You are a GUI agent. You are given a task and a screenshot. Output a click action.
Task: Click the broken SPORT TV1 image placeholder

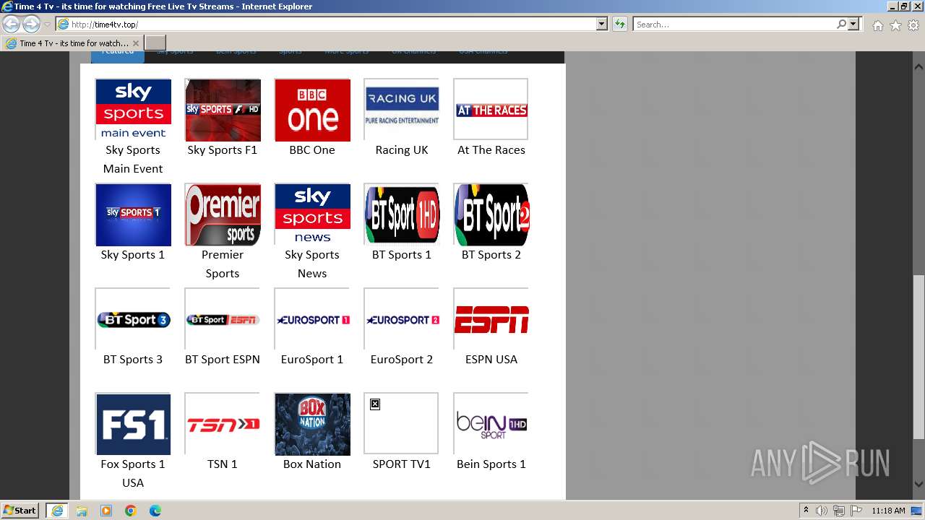[402, 424]
